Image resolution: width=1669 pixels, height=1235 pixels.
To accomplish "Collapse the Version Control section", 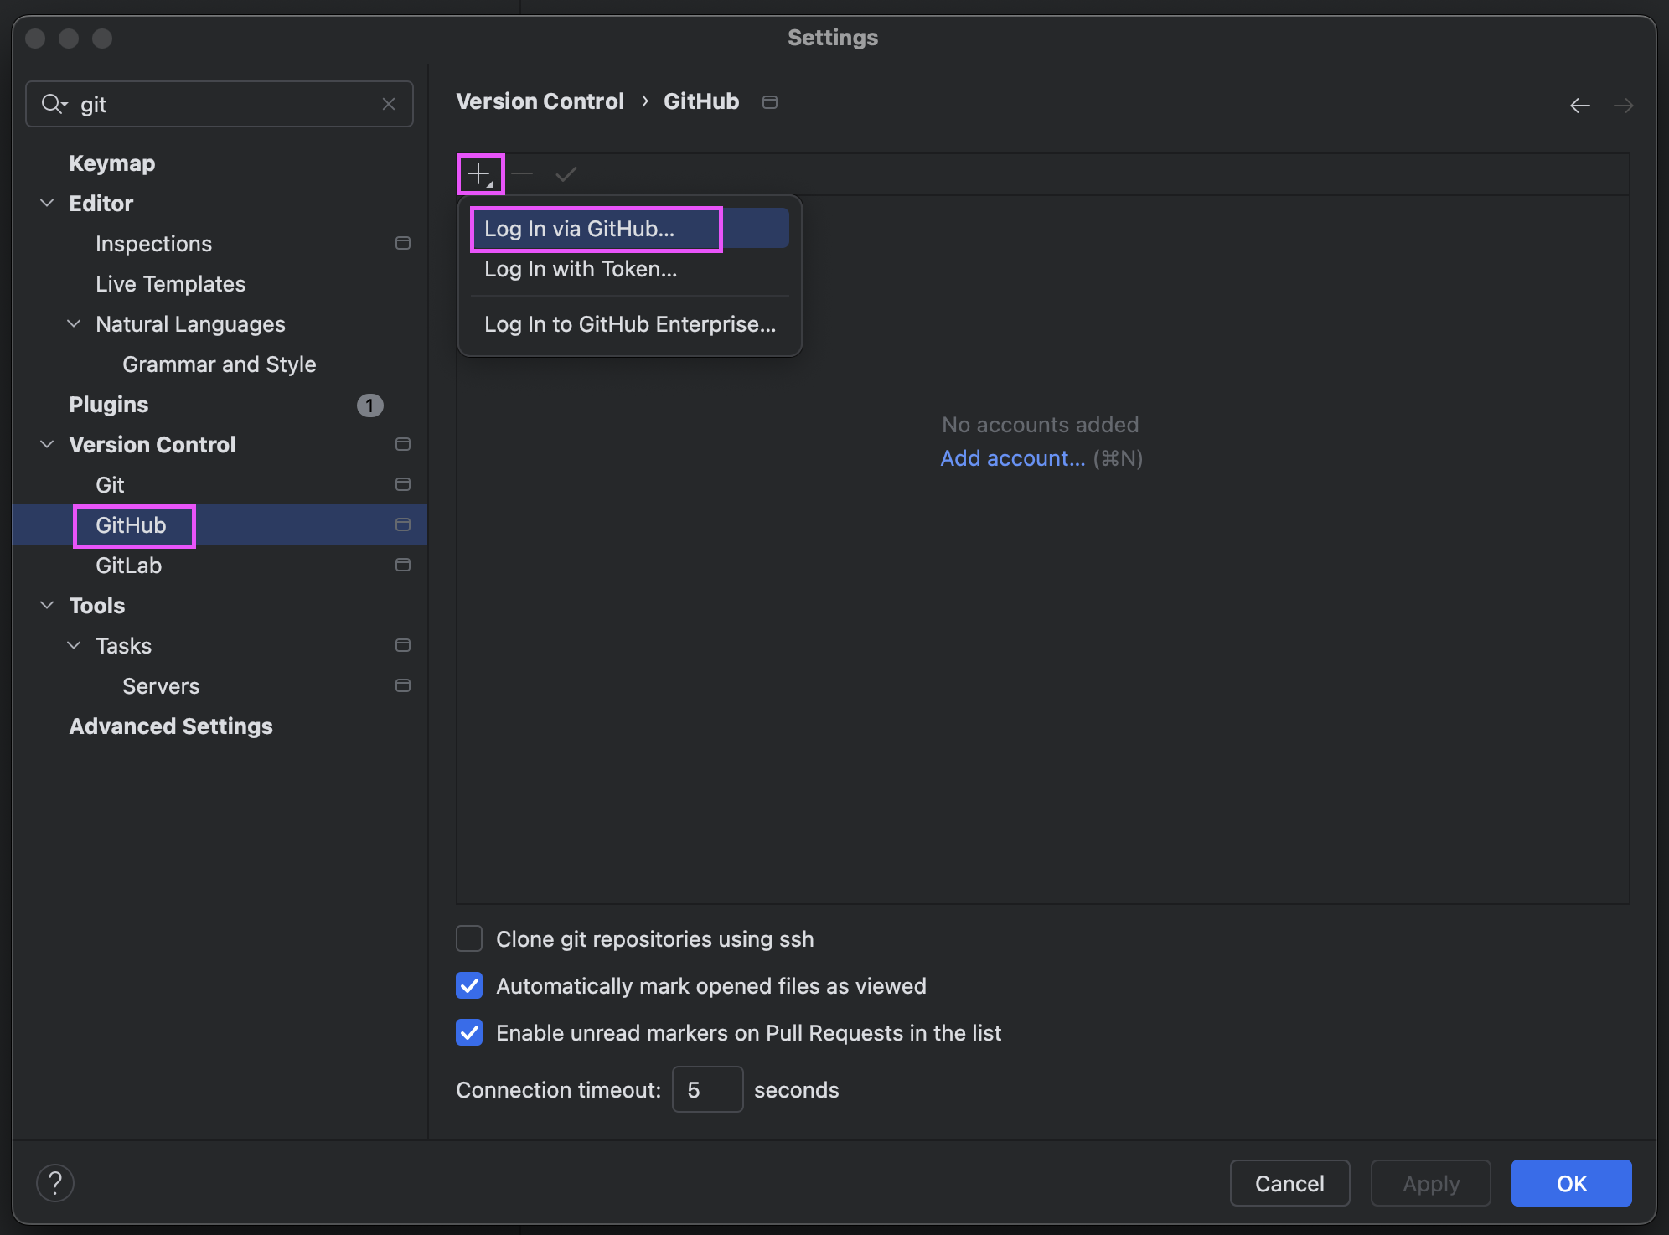I will 46,444.
